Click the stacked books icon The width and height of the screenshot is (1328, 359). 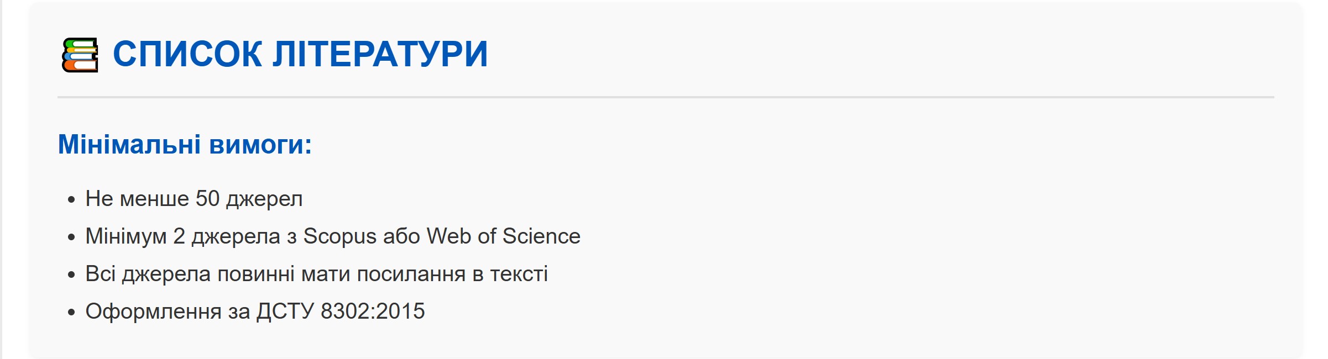point(80,55)
